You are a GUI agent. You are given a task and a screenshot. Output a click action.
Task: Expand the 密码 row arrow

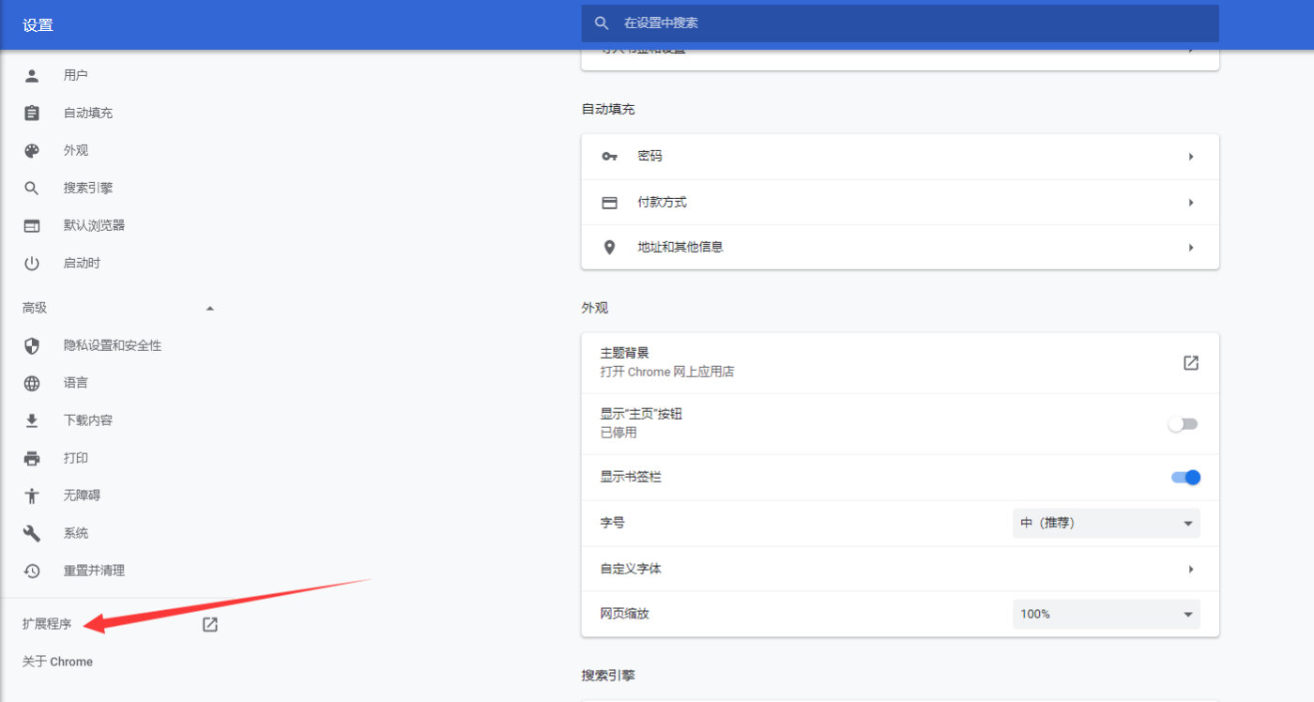point(1190,157)
